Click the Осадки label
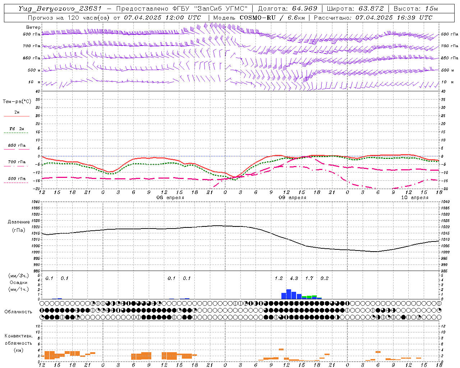The image size is (460, 368). (x=19, y=282)
